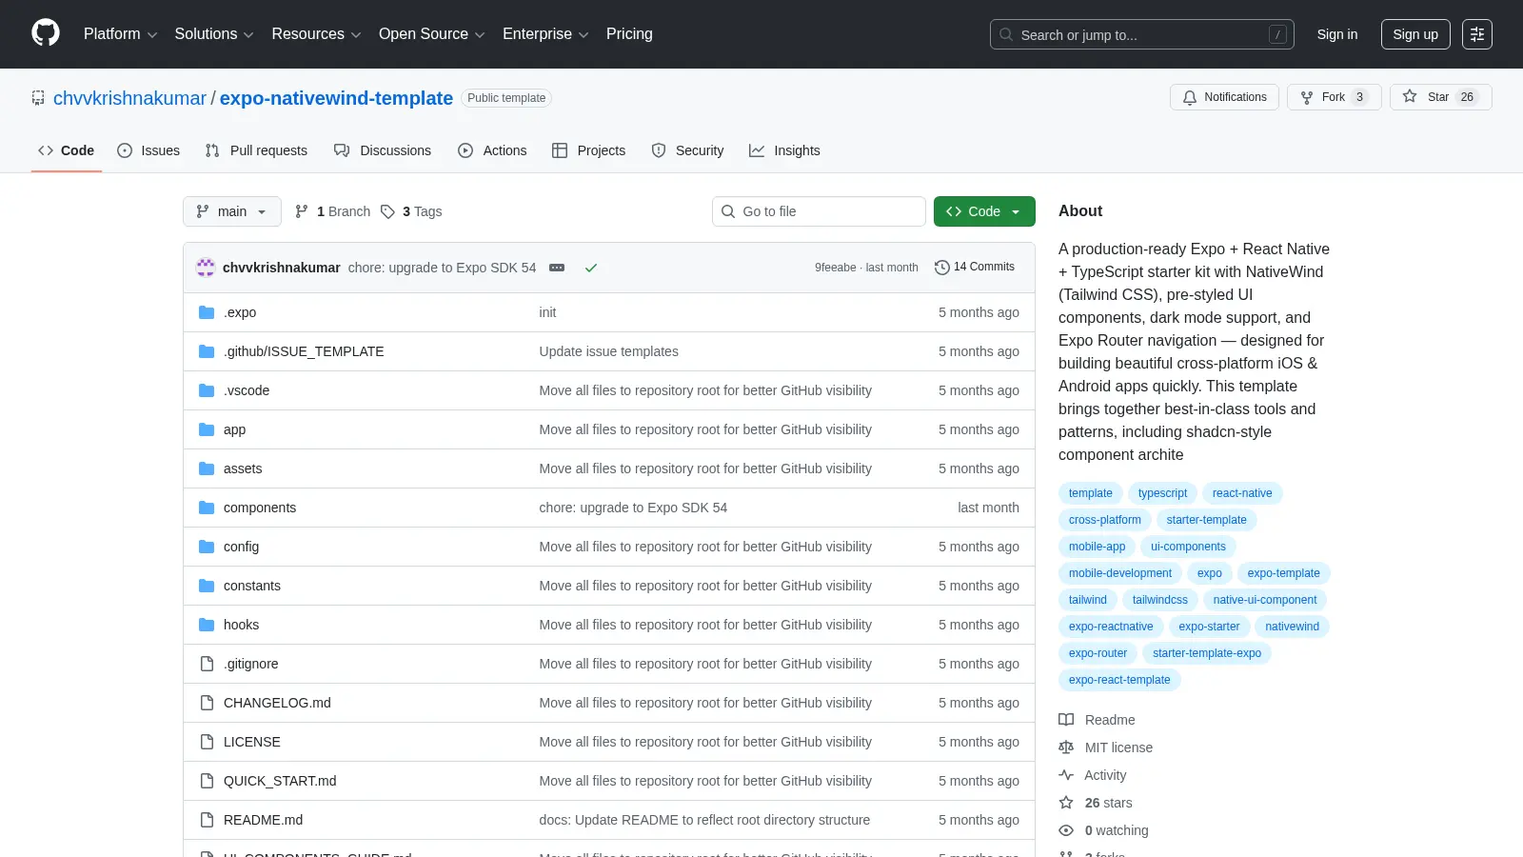Expand the Open Source menu
The width and height of the screenshot is (1523, 857).
coord(431,34)
